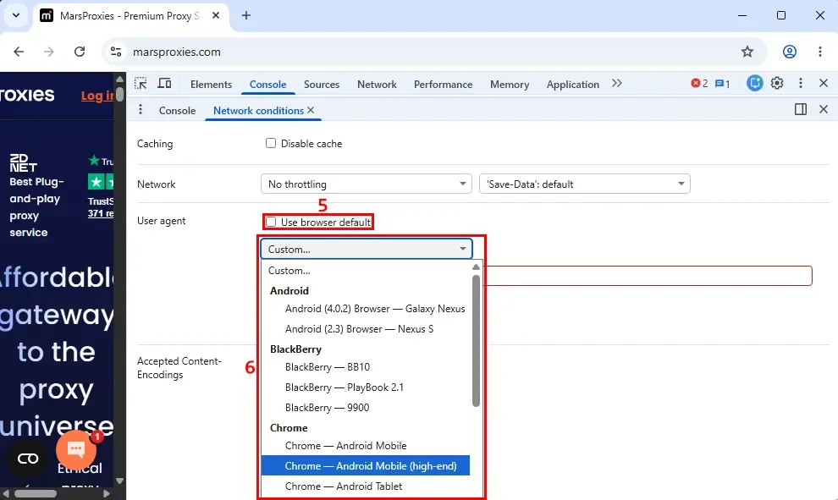
Task: Enable the Disable cache checkbox
Action: [x=271, y=143]
